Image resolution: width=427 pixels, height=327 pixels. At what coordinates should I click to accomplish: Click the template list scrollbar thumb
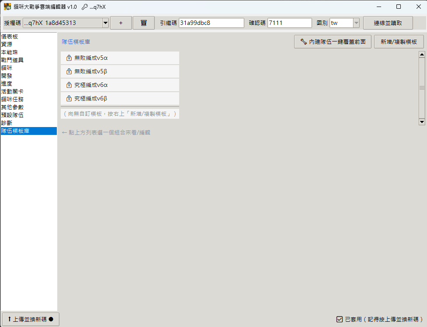coord(422,88)
